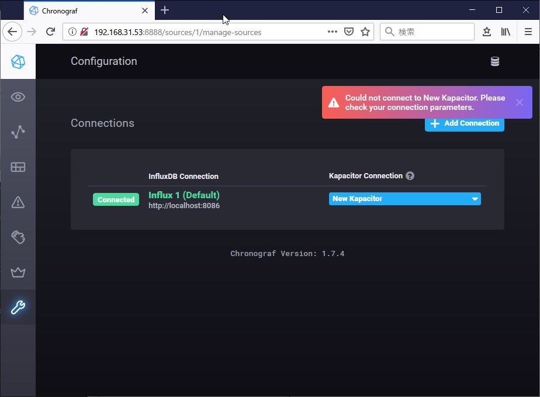Image resolution: width=540 pixels, height=397 pixels.
Task: Open the Admin crown icon
Action: click(18, 272)
